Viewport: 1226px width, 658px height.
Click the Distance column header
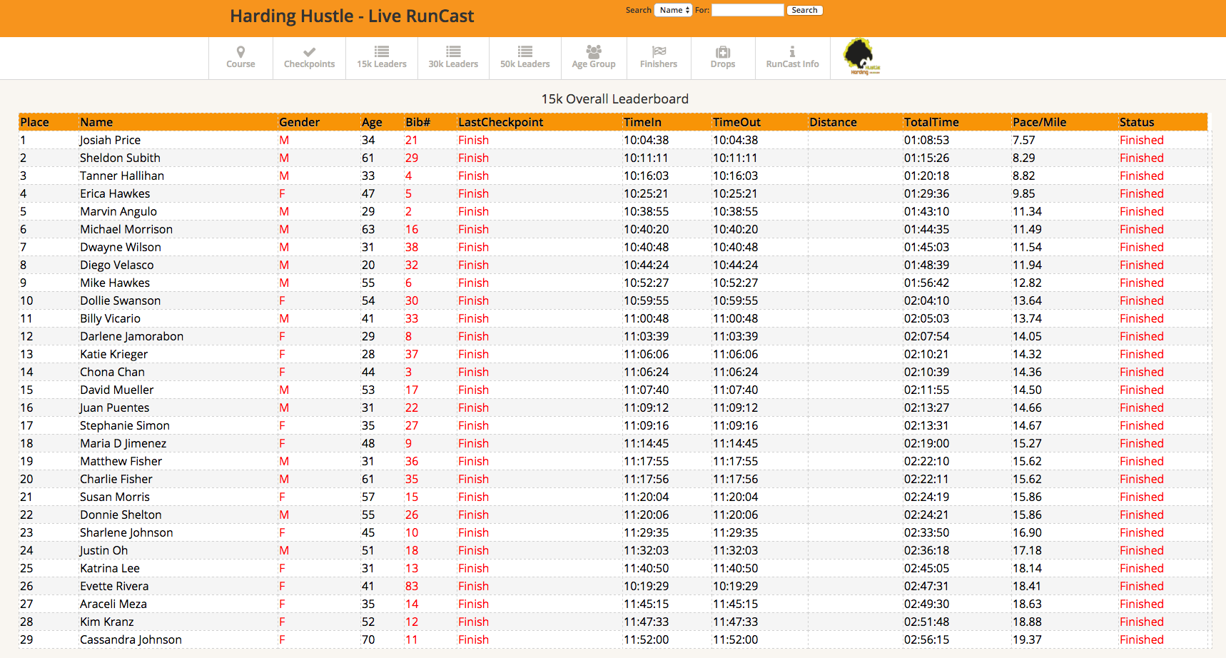[x=833, y=122]
